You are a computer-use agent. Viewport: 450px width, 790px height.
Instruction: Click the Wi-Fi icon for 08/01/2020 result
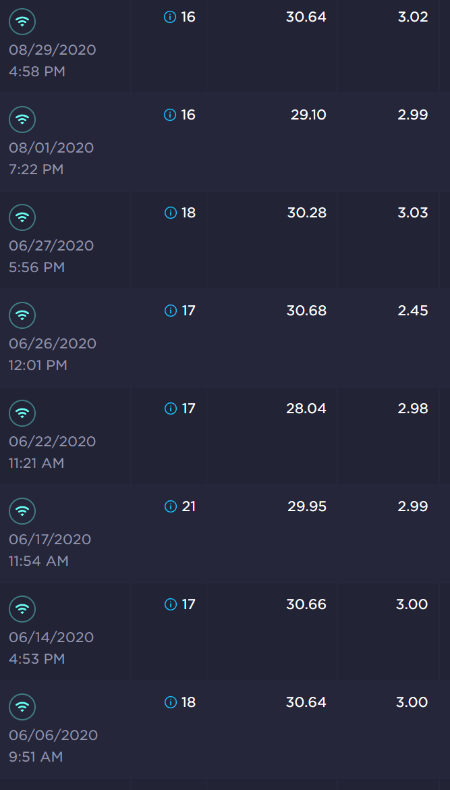(22, 120)
